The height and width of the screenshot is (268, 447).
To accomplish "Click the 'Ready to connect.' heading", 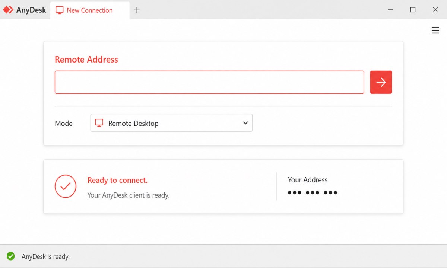I will tap(117, 180).
